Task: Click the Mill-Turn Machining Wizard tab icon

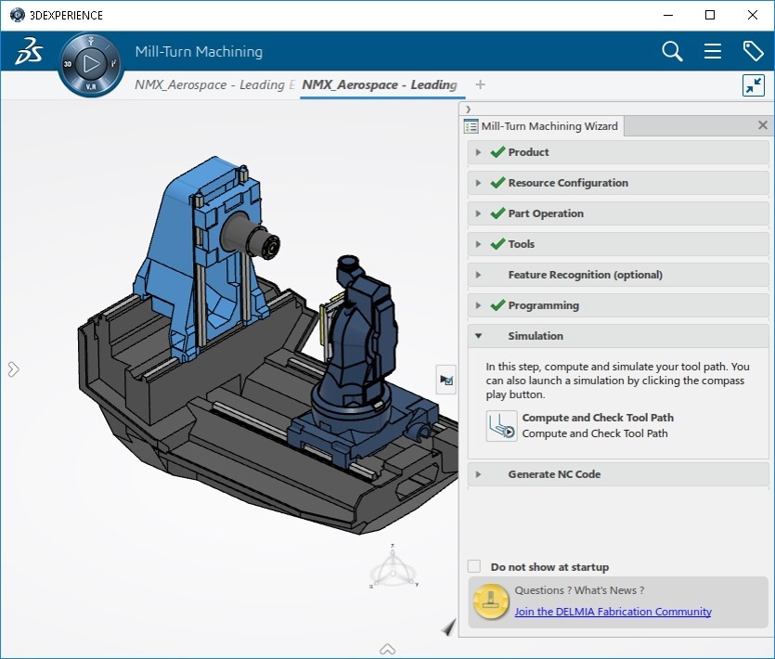Action: [x=471, y=126]
